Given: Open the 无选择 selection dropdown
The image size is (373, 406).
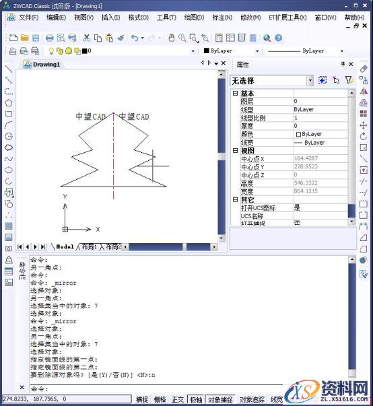Looking at the screenshot, I should [310, 81].
